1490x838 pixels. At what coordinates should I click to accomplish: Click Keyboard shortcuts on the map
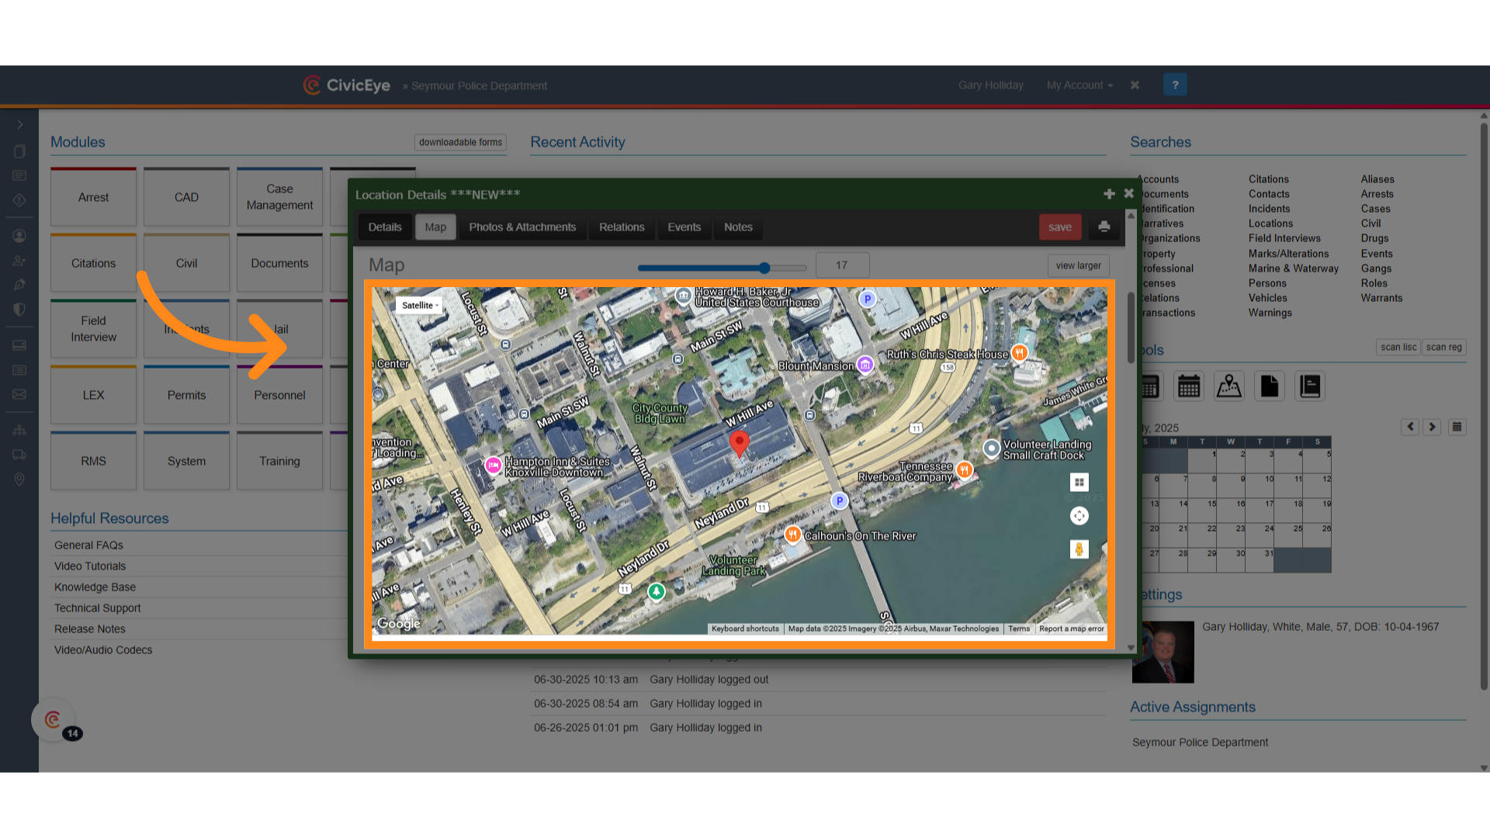[x=745, y=628]
